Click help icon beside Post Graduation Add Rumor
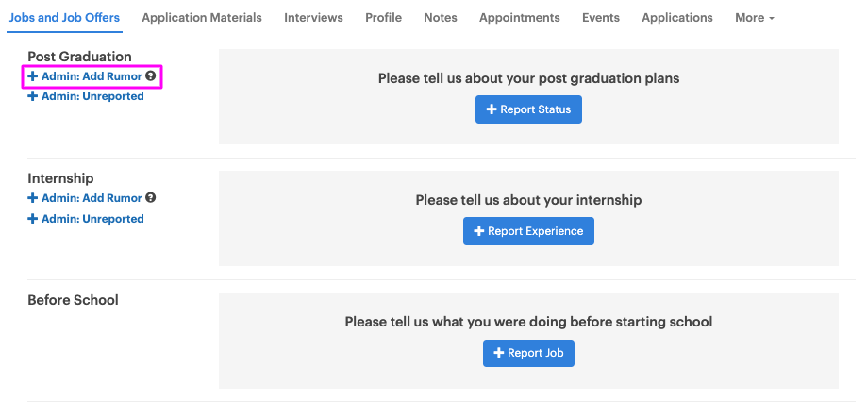 click(x=150, y=76)
